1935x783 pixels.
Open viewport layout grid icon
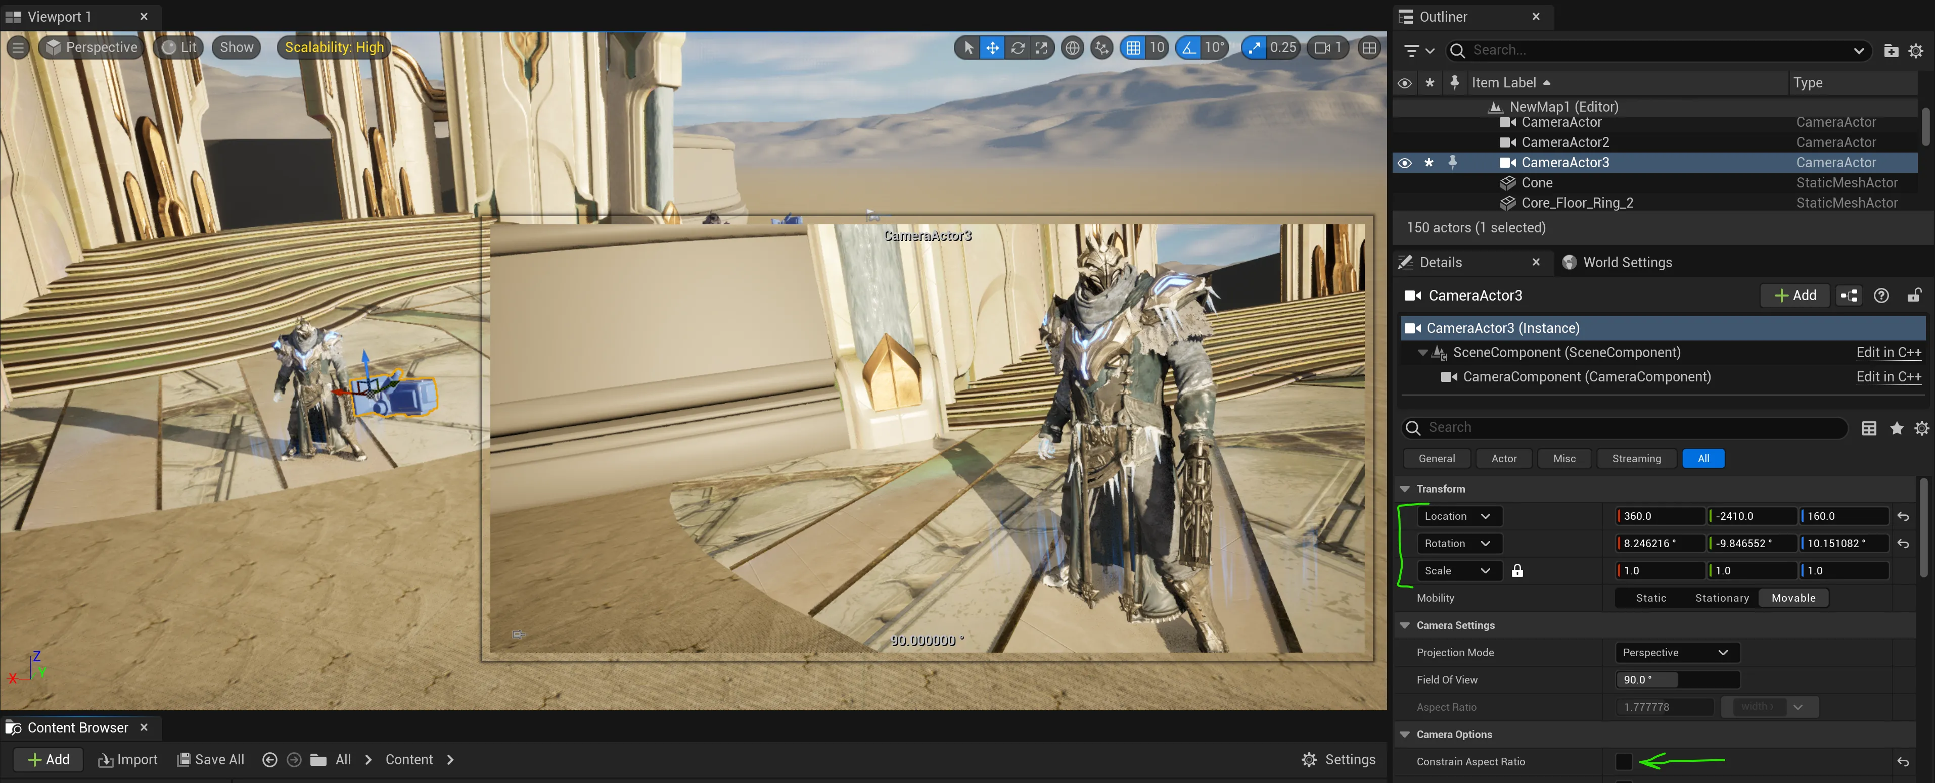point(1369,48)
